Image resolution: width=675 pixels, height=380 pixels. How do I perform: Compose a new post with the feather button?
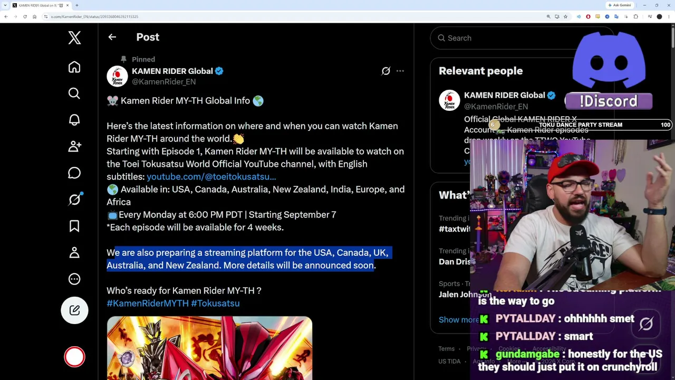pos(74,310)
